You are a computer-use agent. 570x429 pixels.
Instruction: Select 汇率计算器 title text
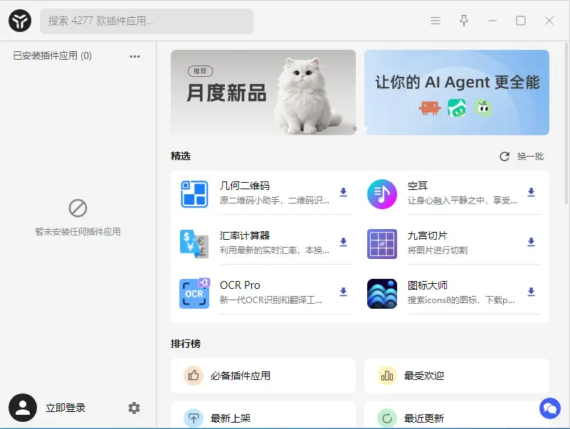click(x=245, y=235)
